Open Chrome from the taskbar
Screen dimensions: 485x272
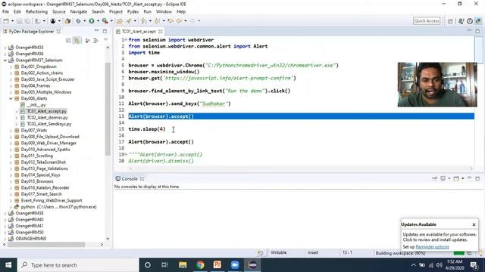point(200,265)
